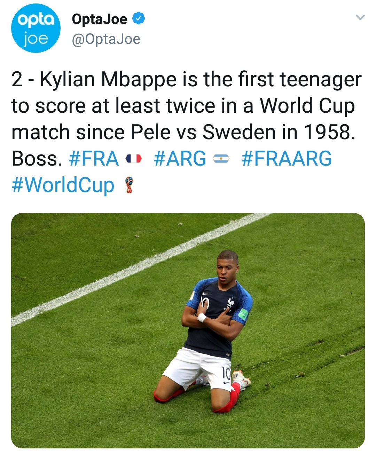The image size is (376, 455).
Task: Select the @OptaJoe handle
Action: tap(106, 39)
